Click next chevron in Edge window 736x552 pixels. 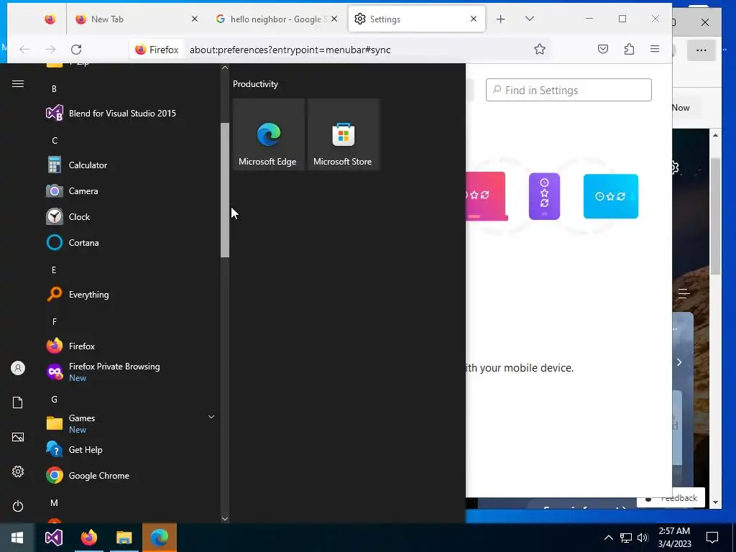679,362
